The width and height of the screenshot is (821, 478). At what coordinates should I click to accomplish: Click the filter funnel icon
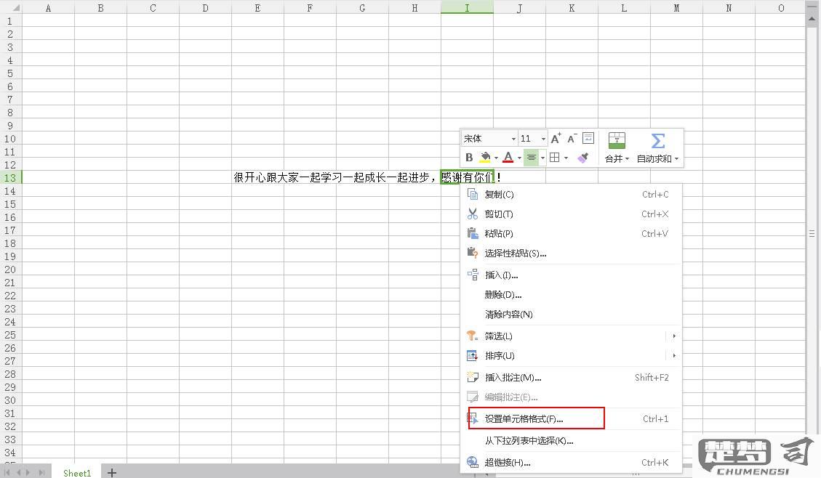click(472, 336)
